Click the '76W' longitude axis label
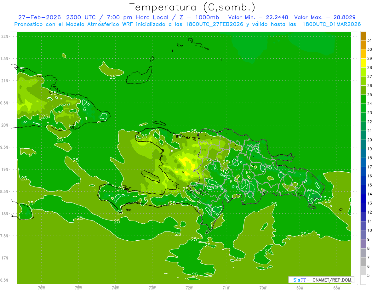Image resolution: width=378 pixels, height=292 pixels. [x=41, y=288]
